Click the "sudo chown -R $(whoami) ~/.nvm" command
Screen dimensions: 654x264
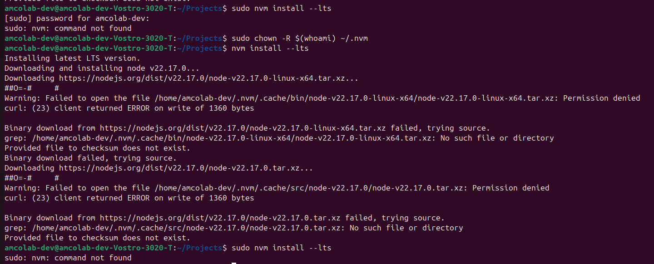coord(299,38)
